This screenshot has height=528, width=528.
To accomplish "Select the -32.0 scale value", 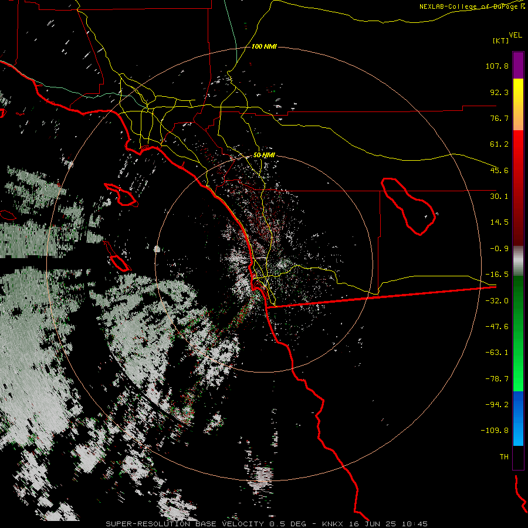I will [x=497, y=301].
